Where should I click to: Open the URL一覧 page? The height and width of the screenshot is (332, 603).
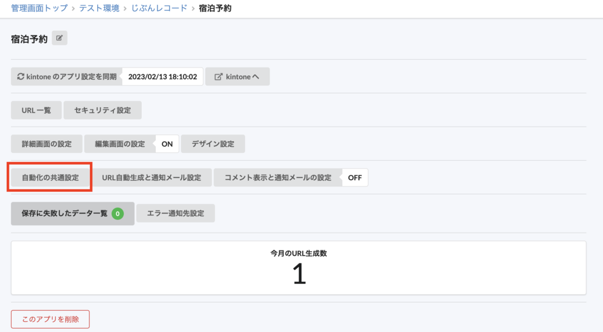(x=36, y=110)
